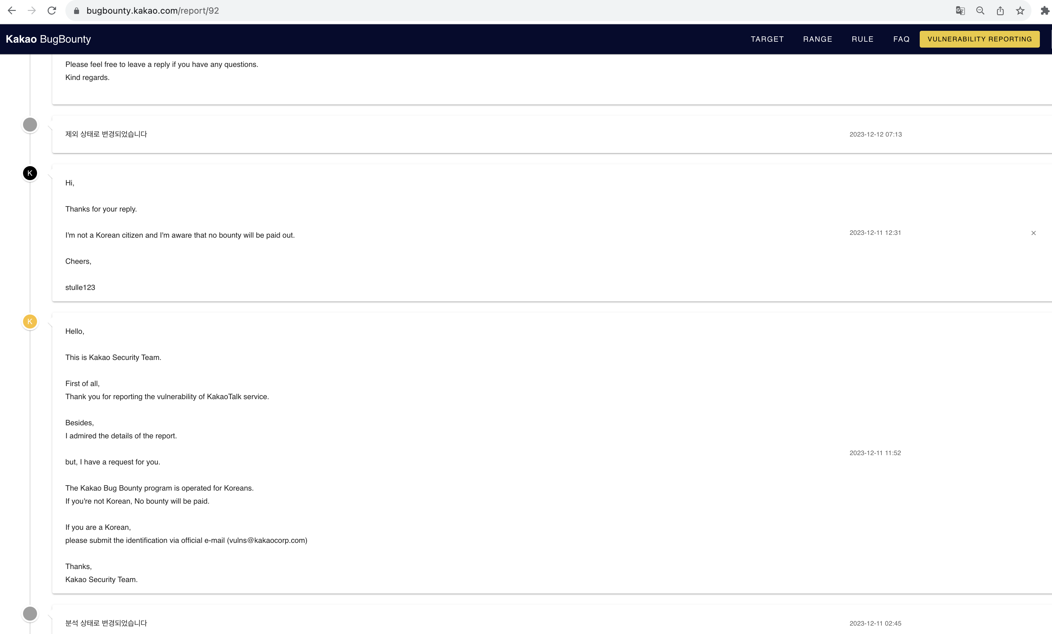1052x634 pixels.
Task: Click the yellow K avatar of Kakao Security Team
Action: (30, 321)
